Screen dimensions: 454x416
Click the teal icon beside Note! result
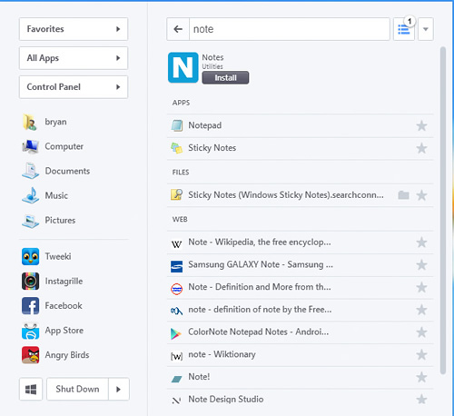tap(176, 379)
